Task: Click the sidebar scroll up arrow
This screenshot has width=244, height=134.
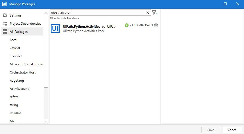Action: tap(46, 12)
